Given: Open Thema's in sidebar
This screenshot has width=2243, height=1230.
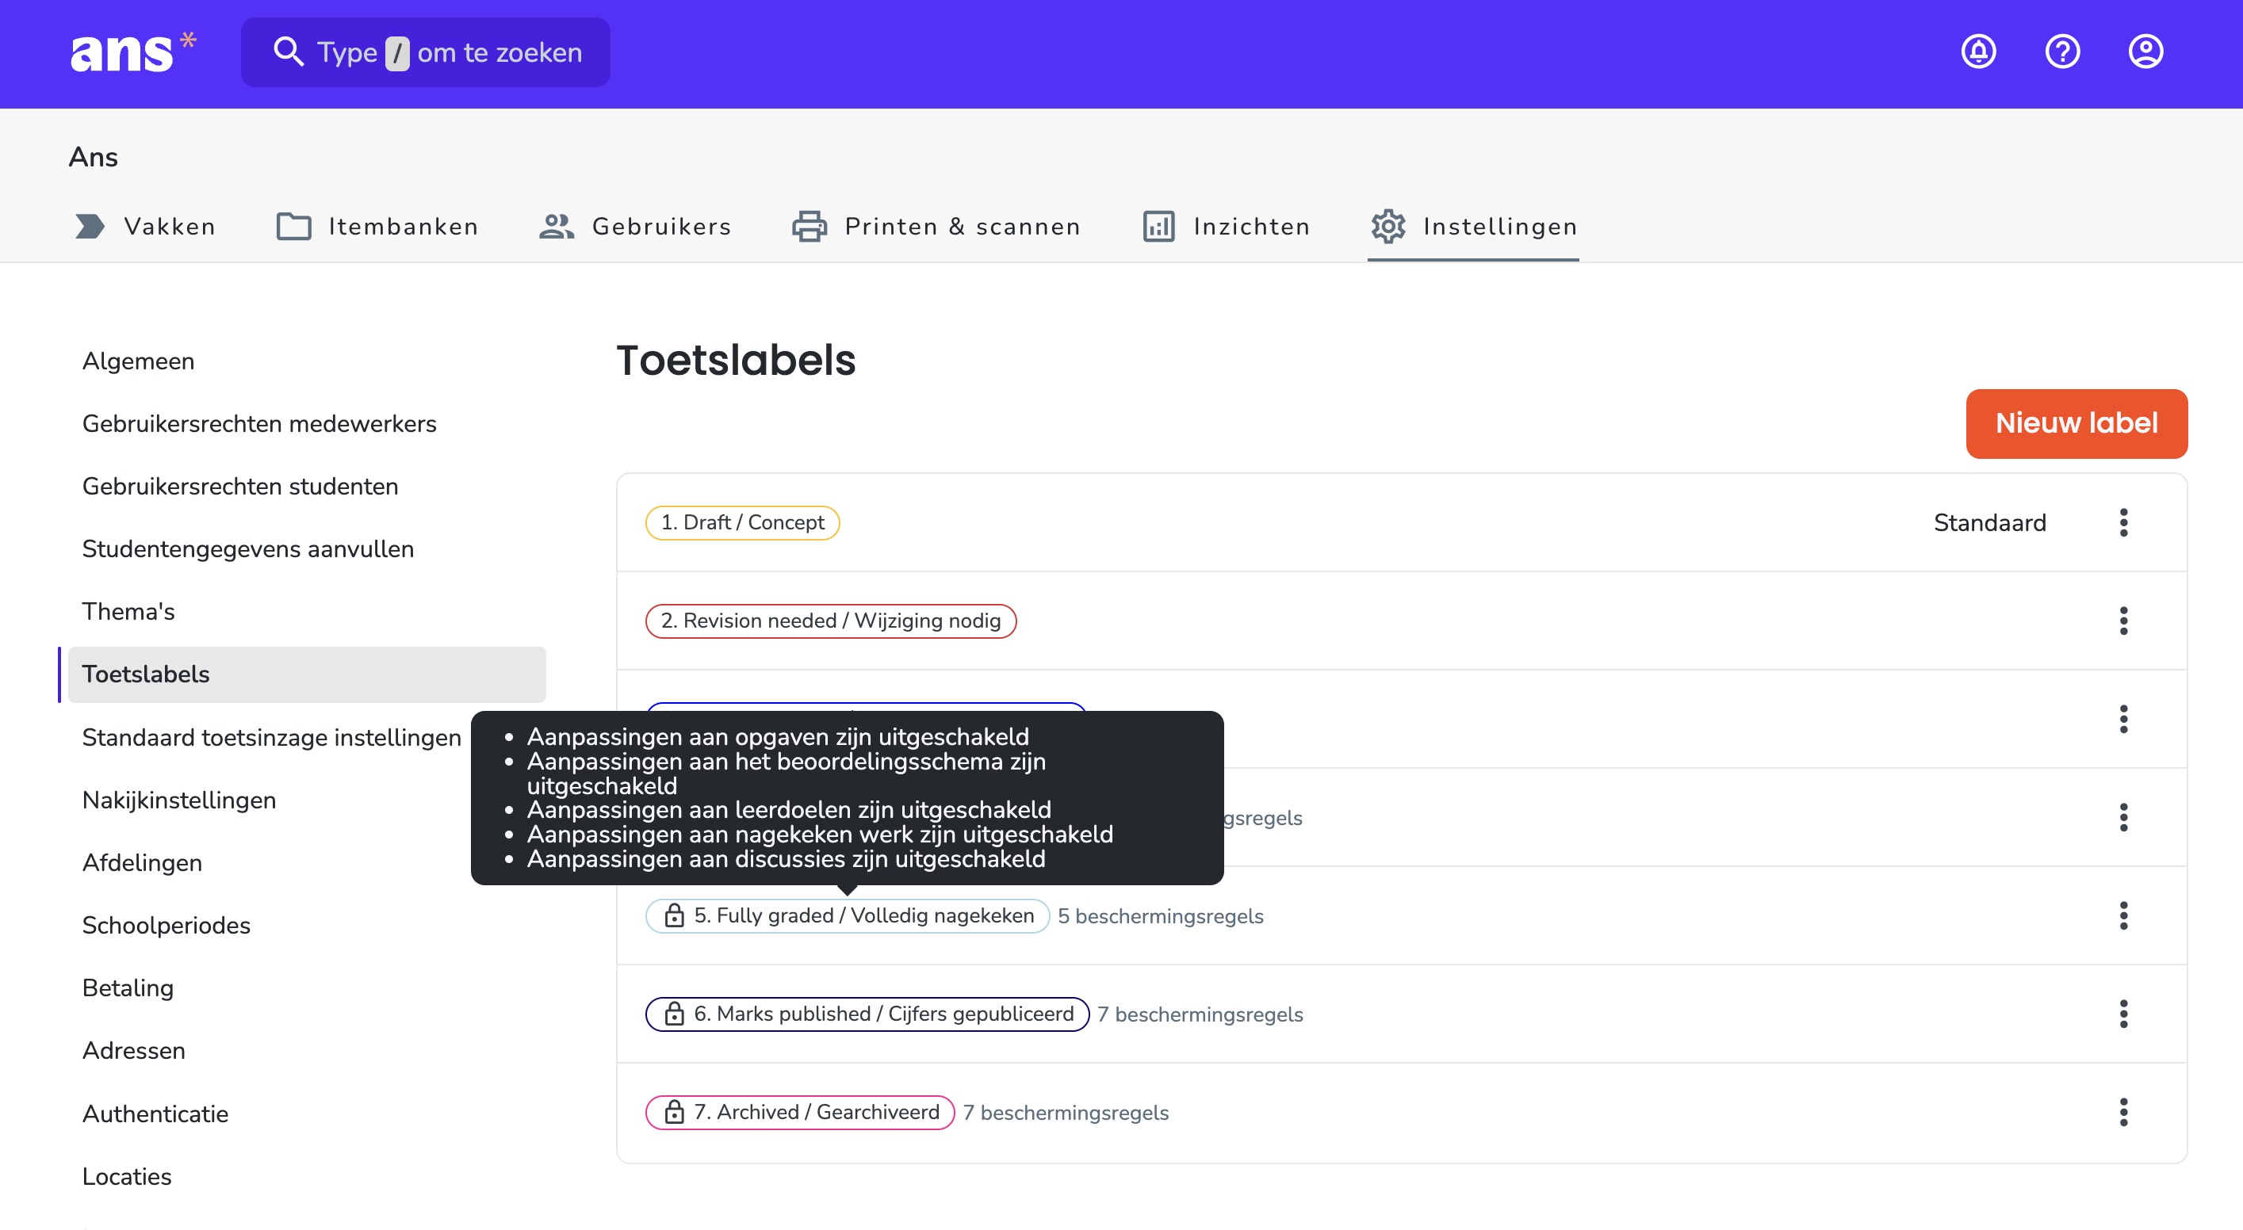Looking at the screenshot, I should tap(129, 612).
